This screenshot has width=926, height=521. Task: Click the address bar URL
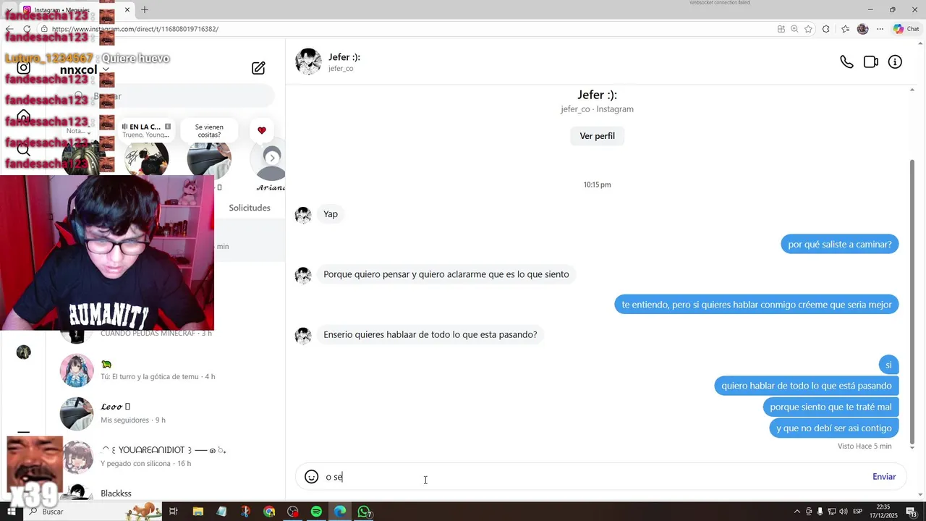135,29
